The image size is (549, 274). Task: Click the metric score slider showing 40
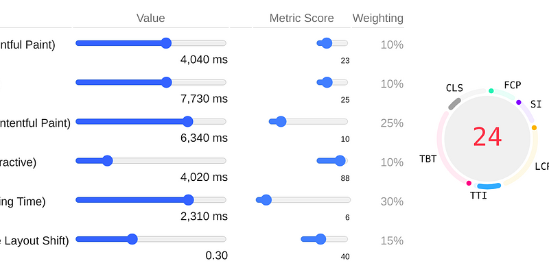pyautogui.click(x=320, y=239)
